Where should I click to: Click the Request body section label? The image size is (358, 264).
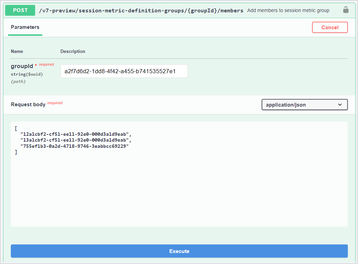tap(28, 104)
